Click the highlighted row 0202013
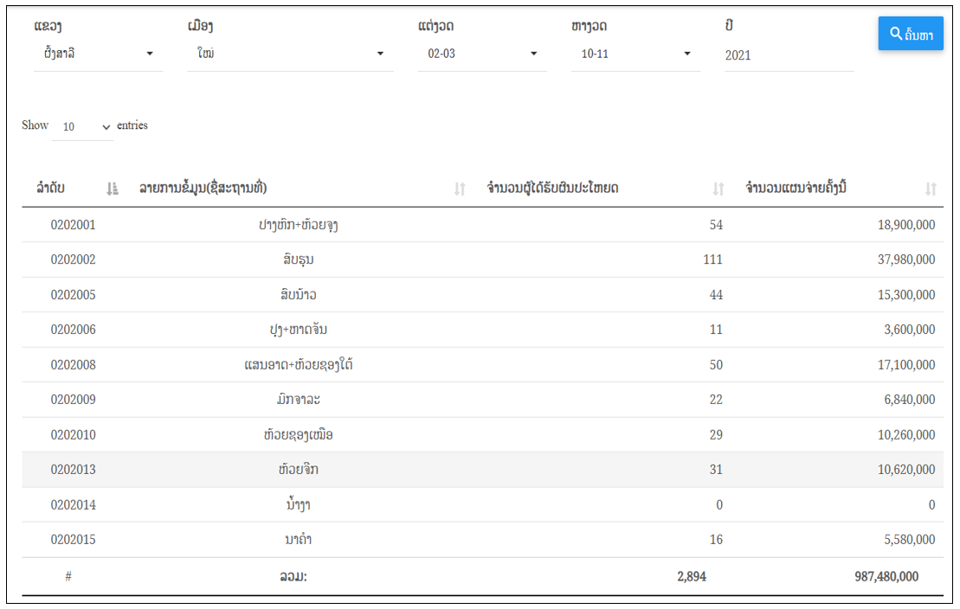Screen dimensions: 960x609 [482, 470]
